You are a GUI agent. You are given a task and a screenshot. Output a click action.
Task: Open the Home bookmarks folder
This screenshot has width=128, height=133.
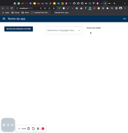click(x=15, y=13)
